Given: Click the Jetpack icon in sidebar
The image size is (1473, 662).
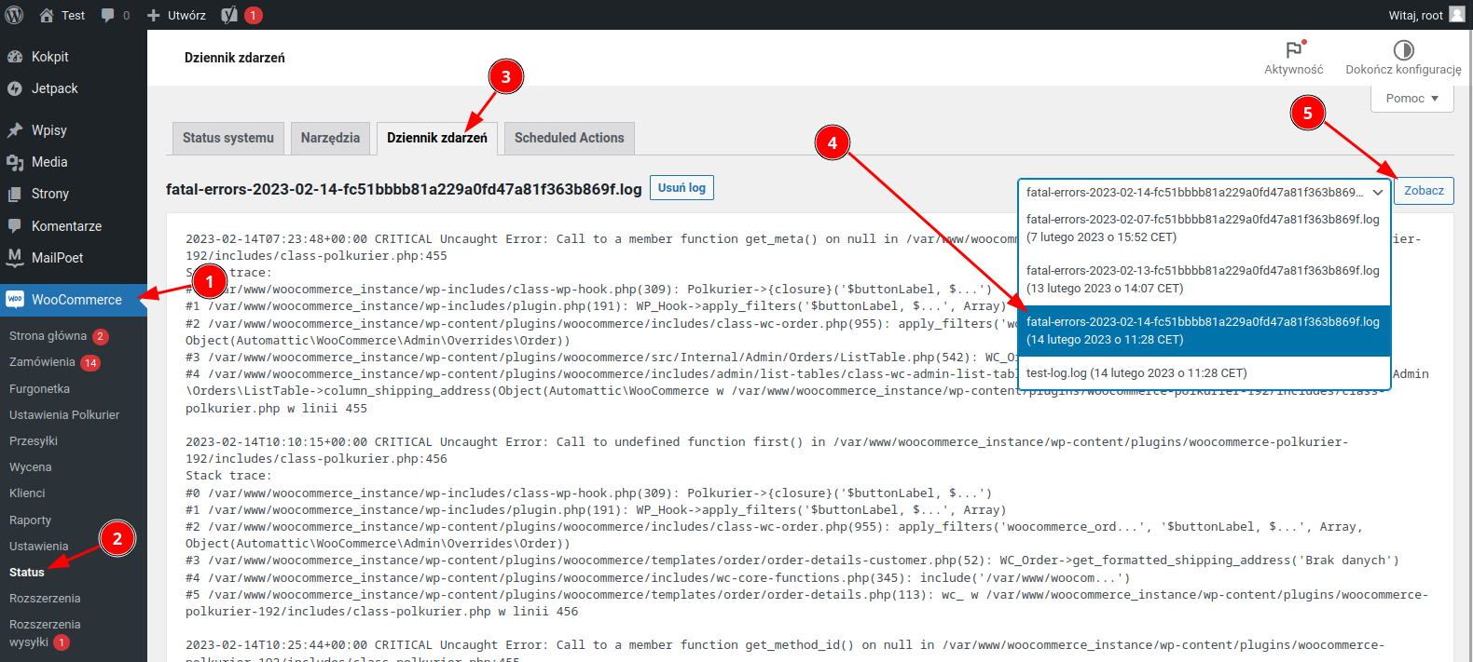Looking at the screenshot, I should pyautogui.click(x=15, y=88).
